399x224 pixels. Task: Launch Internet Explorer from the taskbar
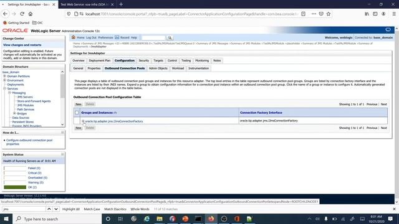[x=147, y=218]
